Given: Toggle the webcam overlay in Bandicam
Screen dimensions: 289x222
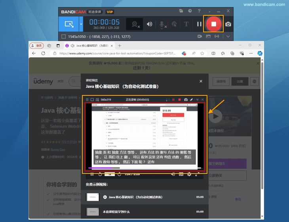Looking at the screenshot, I should pos(135,24).
